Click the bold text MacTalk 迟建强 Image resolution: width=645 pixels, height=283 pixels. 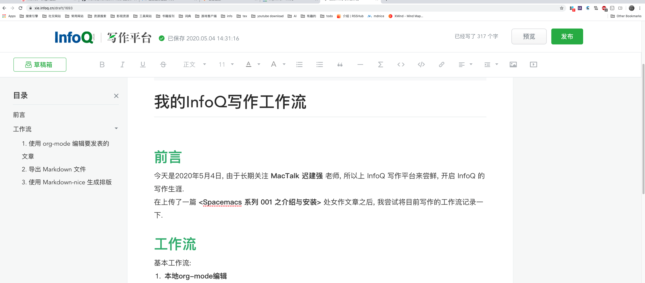pyautogui.click(x=297, y=176)
